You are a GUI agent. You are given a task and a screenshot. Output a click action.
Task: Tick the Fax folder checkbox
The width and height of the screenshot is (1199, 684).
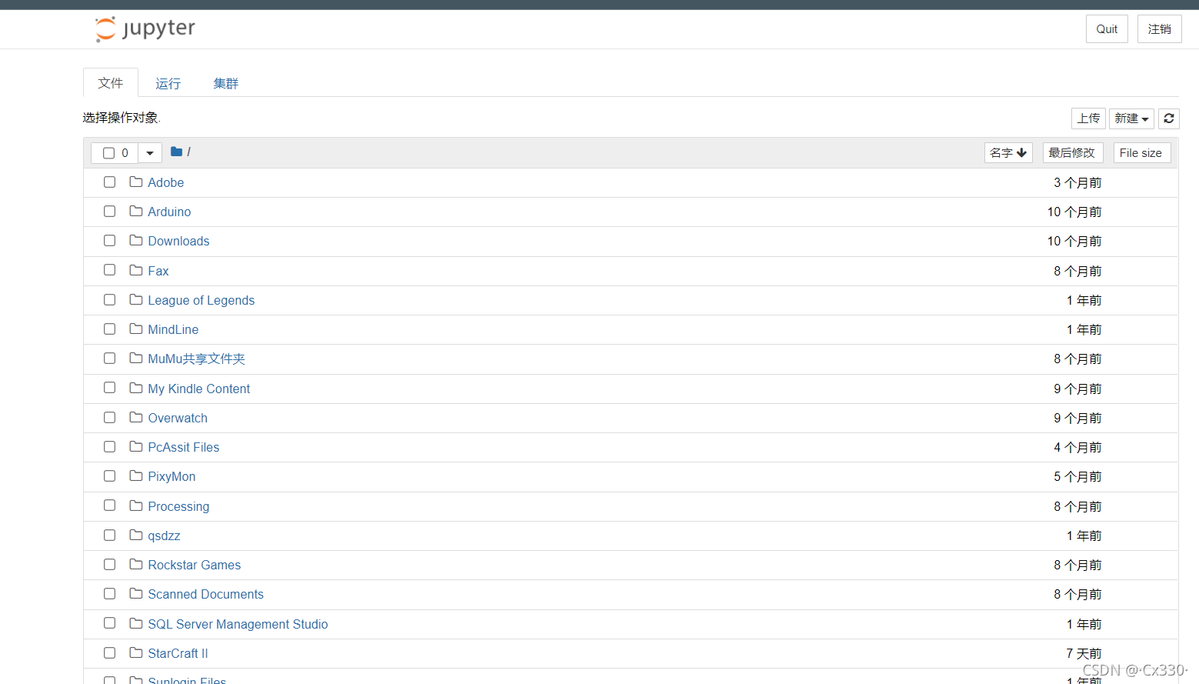click(110, 271)
